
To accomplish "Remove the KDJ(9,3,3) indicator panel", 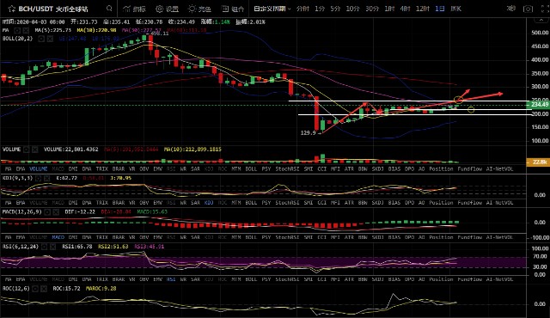I will [x=46, y=178].
